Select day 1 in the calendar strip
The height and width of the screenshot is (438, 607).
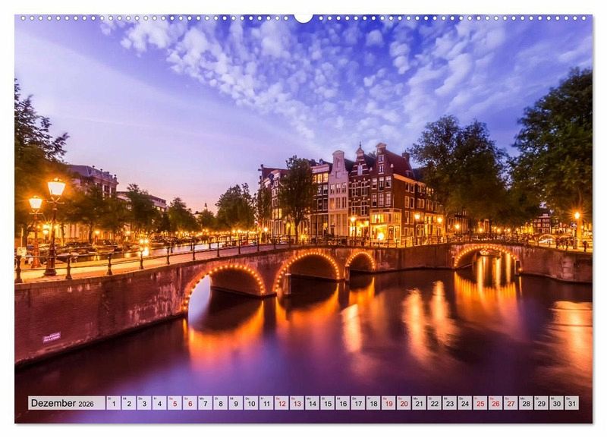click(x=113, y=403)
